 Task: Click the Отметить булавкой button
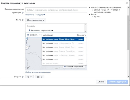pos(74,67)
